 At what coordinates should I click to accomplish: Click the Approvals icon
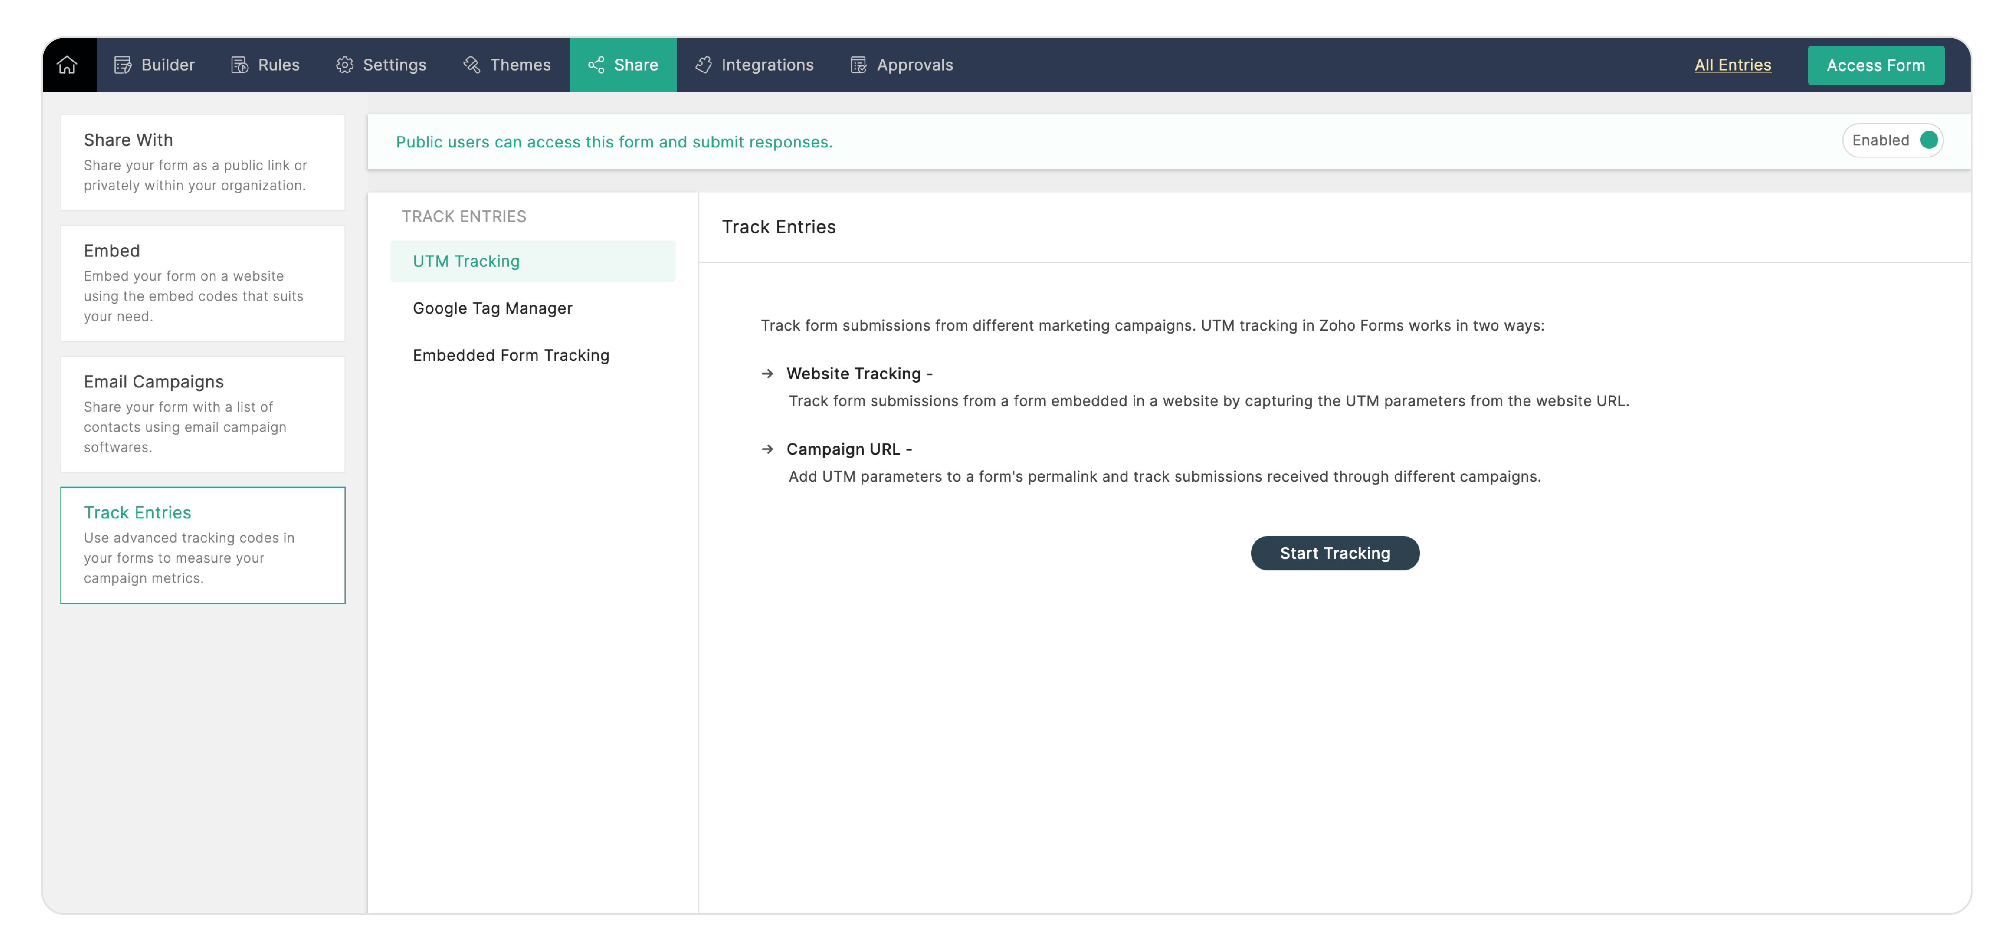pyautogui.click(x=859, y=65)
